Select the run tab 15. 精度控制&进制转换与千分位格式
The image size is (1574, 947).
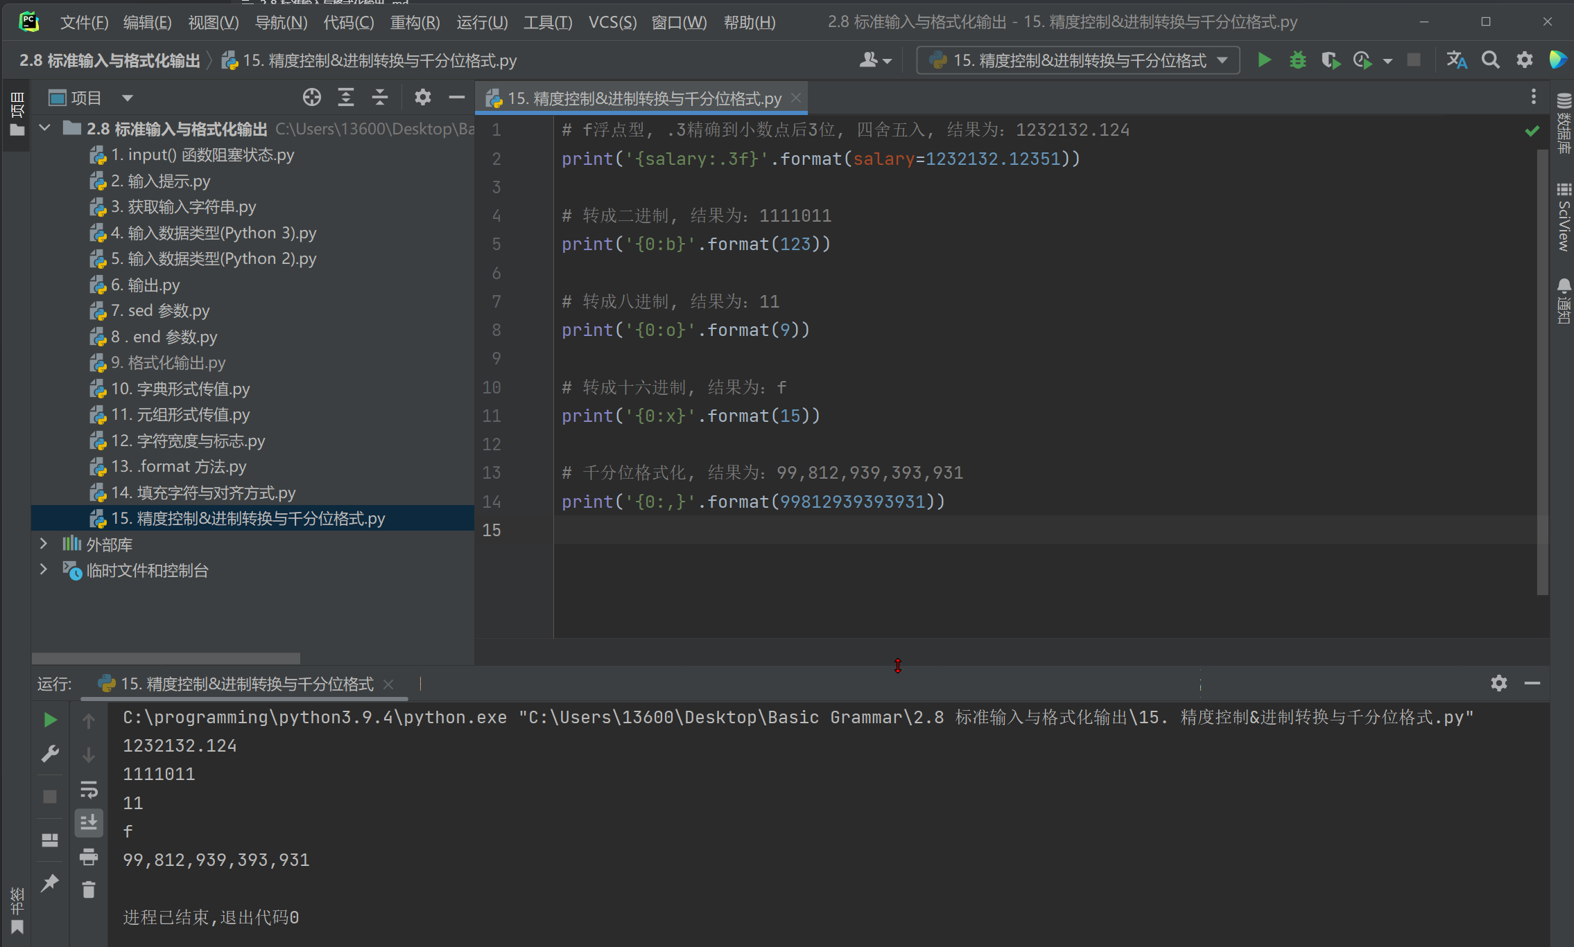click(x=246, y=684)
